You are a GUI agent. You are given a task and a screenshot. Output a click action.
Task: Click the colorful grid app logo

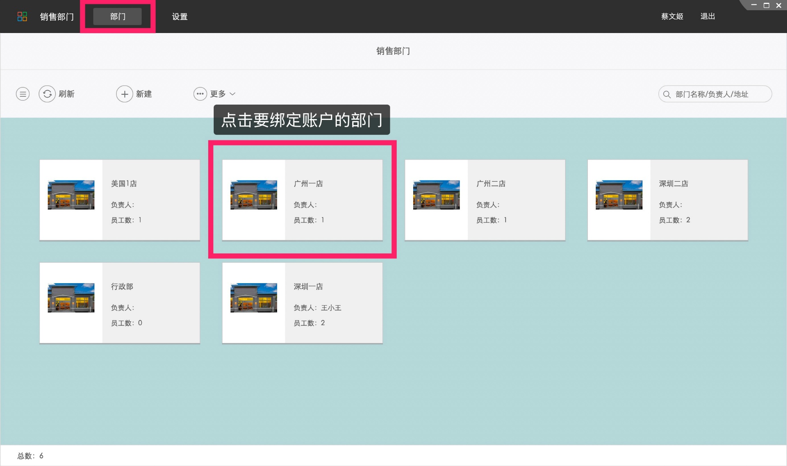[x=22, y=17]
